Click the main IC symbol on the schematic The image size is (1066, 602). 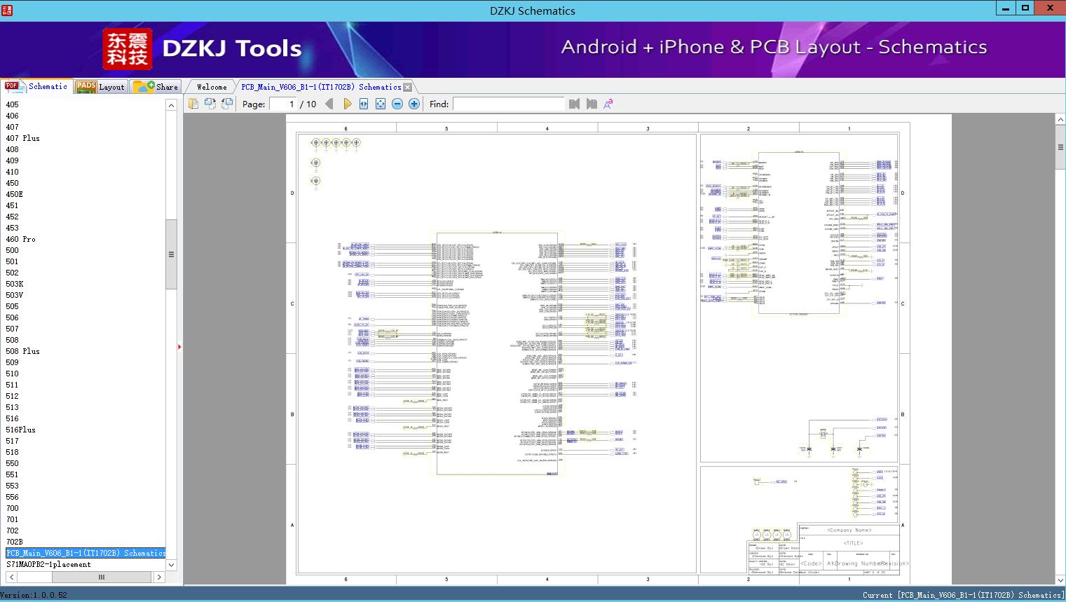coord(497,354)
